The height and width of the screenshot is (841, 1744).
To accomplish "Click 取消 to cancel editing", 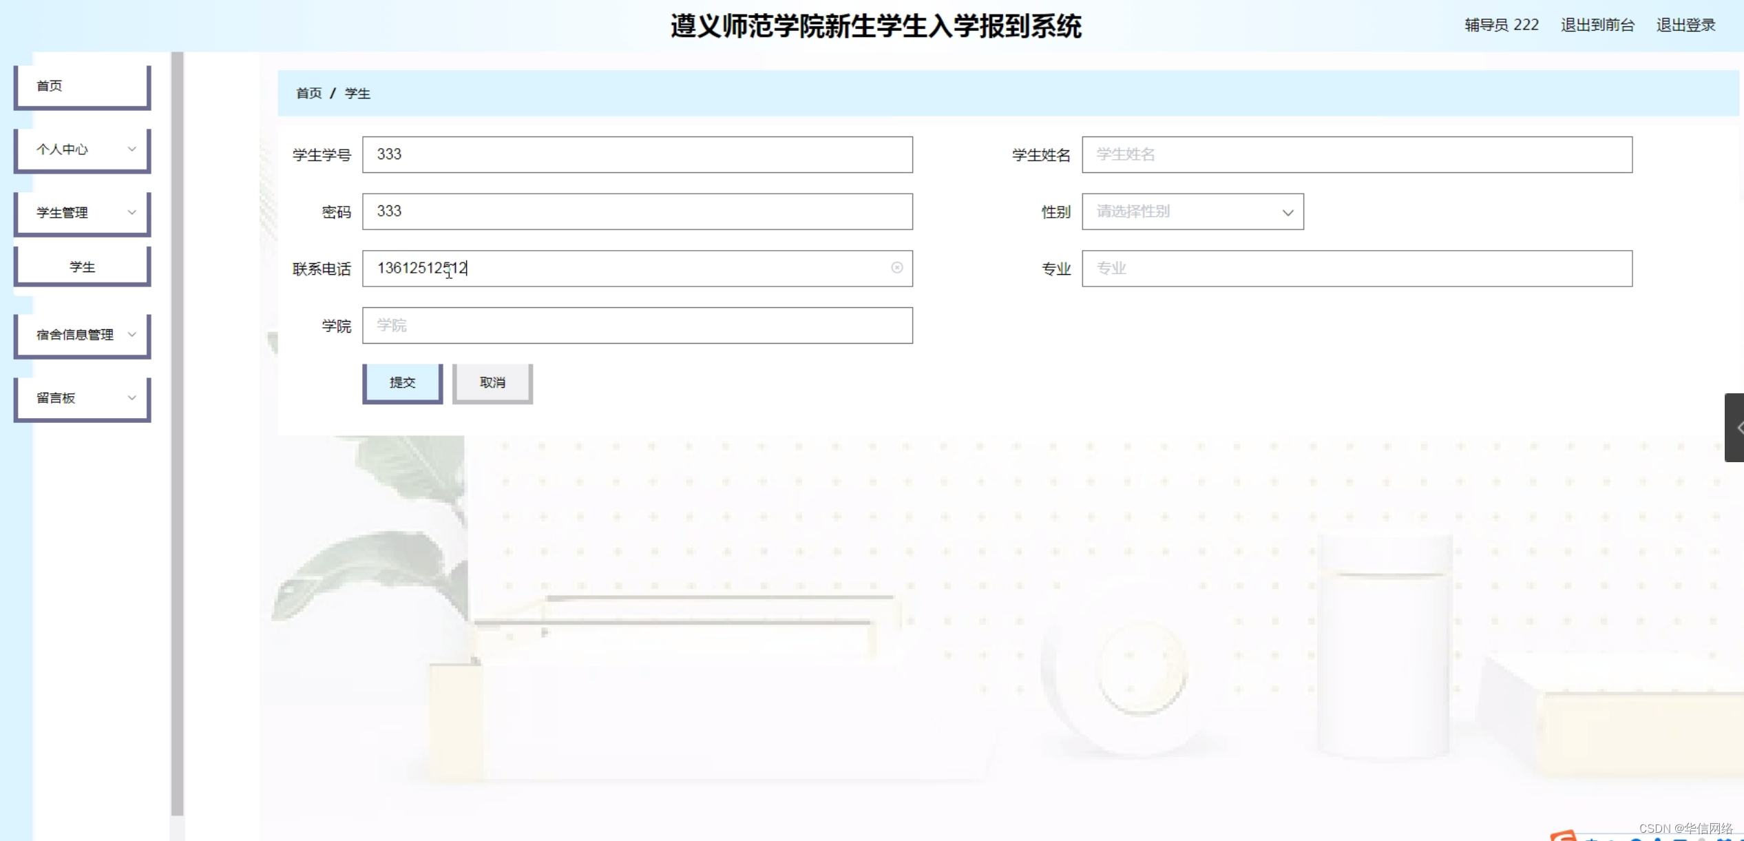I will tap(492, 382).
